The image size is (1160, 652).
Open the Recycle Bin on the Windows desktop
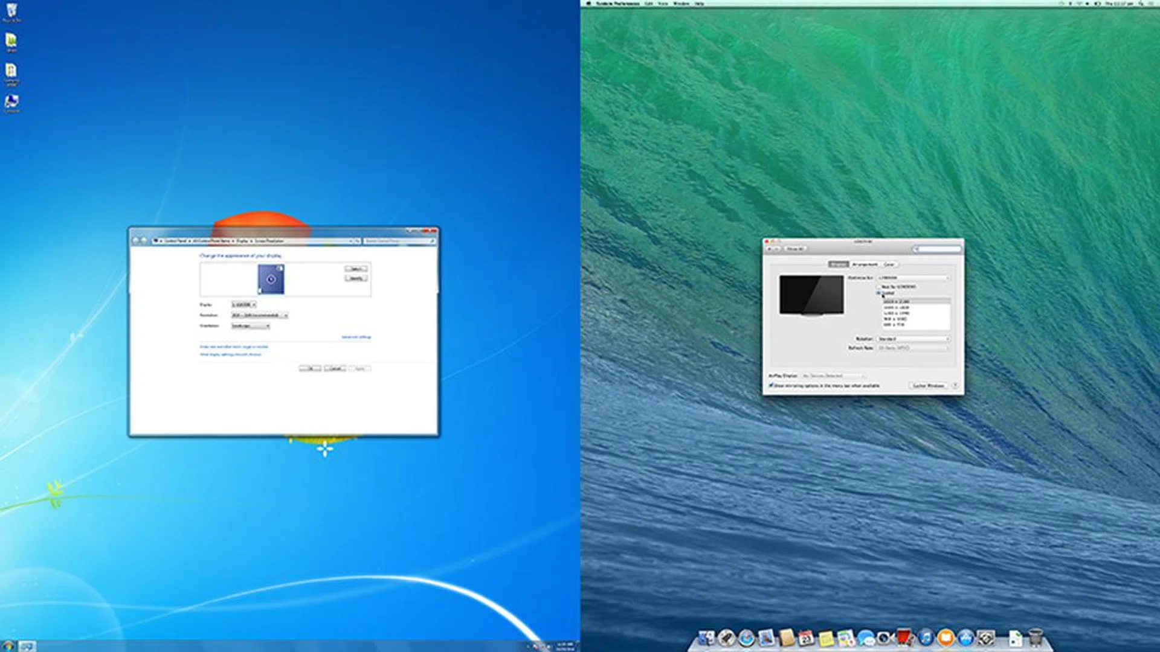click(10, 10)
